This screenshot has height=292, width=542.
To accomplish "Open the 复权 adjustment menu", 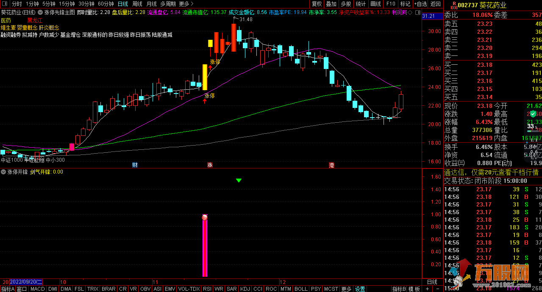I will [317, 4].
